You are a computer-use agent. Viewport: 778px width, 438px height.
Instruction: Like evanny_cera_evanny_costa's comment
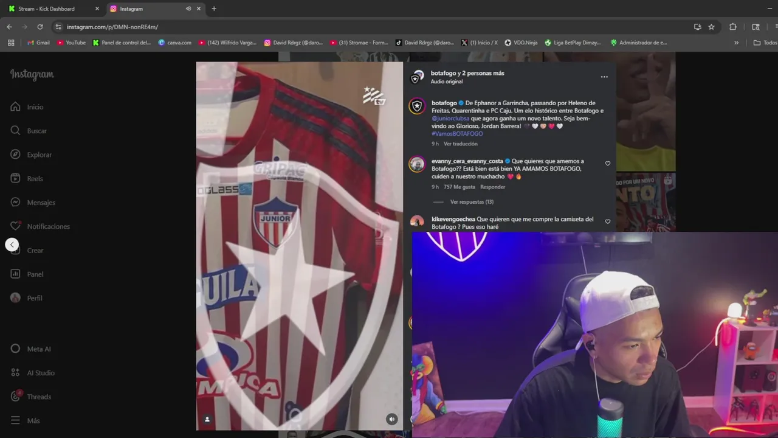coord(607,164)
